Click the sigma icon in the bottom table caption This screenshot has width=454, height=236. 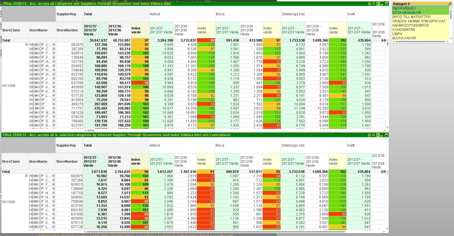[378, 135]
